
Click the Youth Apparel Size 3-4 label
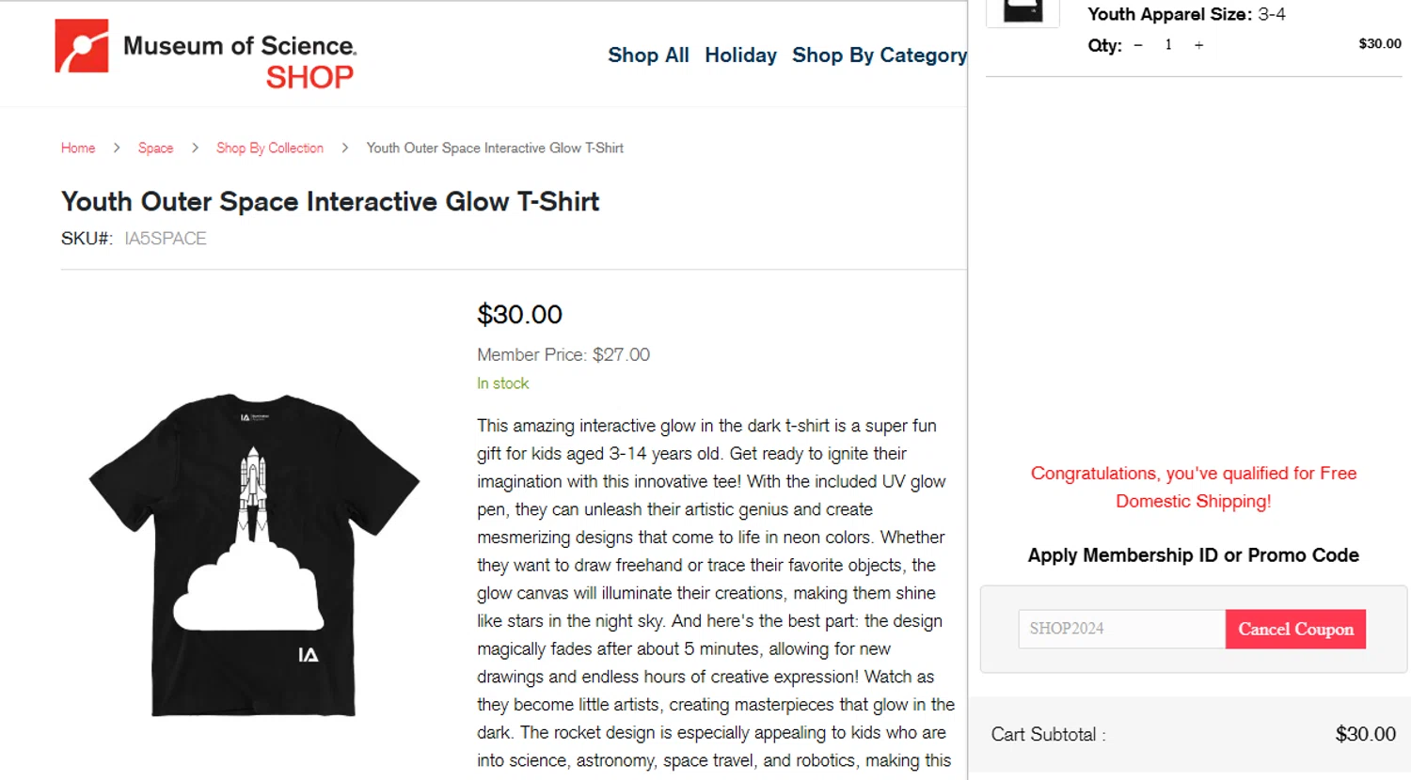tap(1186, 14)
